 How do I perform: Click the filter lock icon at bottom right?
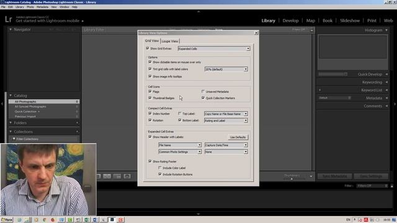(x=392, y=186)
